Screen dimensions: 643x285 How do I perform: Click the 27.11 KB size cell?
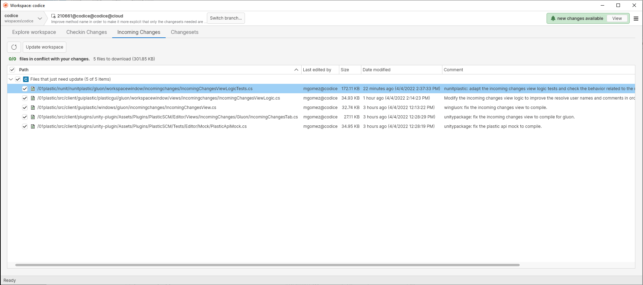coord(351,117)
